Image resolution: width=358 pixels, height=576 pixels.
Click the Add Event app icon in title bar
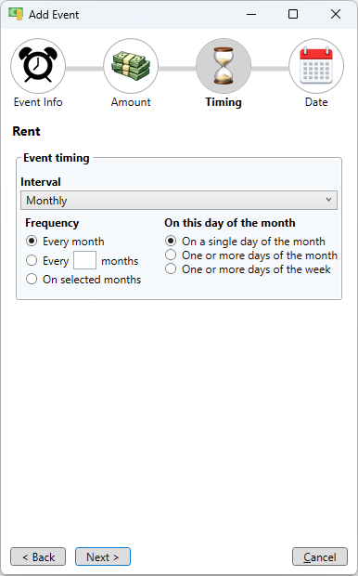tap(16, 14)
